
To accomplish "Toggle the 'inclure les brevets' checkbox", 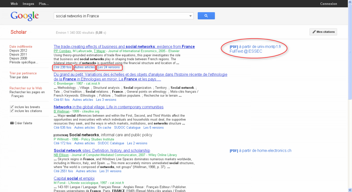I will click(x=12, y=107).
